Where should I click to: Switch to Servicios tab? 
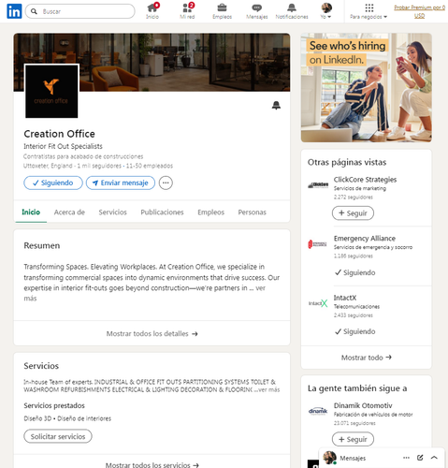[x=113, y=212]
